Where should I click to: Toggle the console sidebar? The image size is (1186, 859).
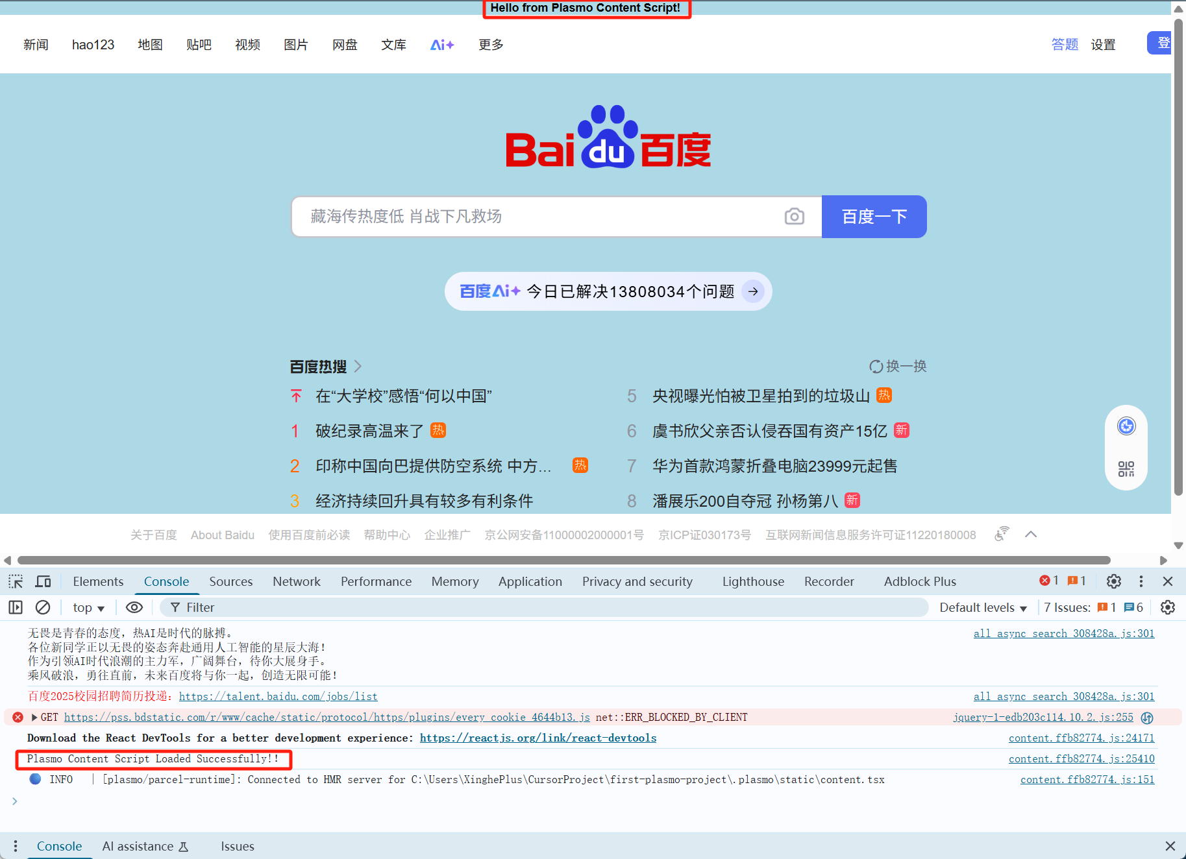click(x=16, y=607)
